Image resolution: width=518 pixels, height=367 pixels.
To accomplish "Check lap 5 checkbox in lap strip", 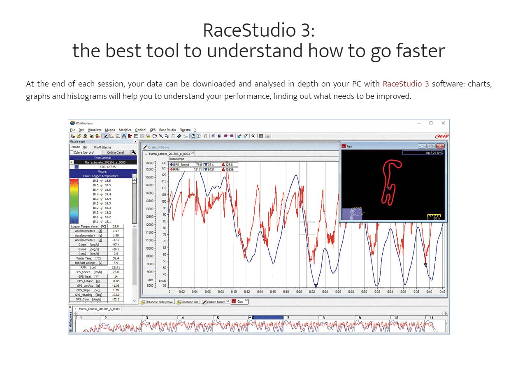I will 214,318.
